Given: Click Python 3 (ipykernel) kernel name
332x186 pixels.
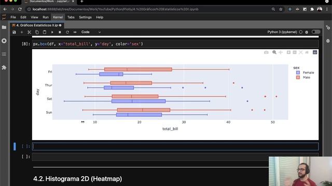Looking at the screenshot, I should pyautogui.click(x=282, y=32).
